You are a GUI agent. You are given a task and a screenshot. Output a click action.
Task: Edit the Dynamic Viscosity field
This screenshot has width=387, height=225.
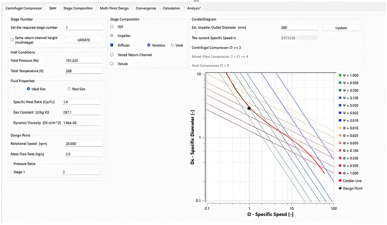pos(81,123)
